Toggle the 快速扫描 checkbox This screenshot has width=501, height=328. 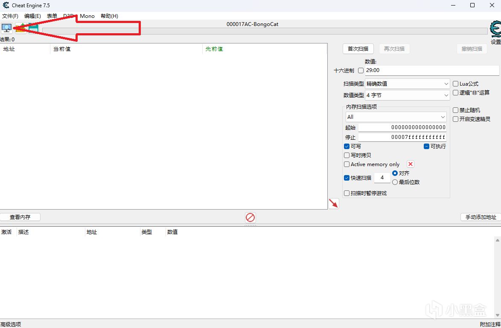tap(347, 178)
